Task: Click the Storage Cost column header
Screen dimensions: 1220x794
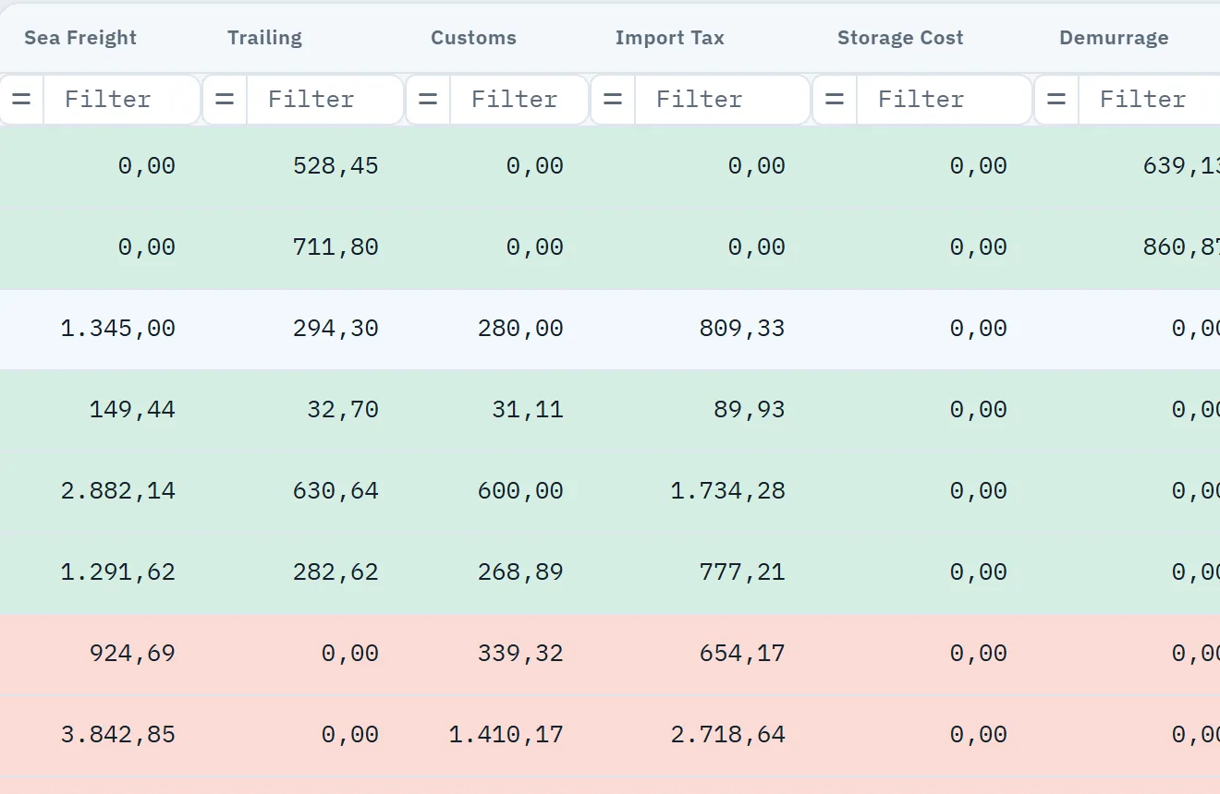Action: [x=900, y=38]
